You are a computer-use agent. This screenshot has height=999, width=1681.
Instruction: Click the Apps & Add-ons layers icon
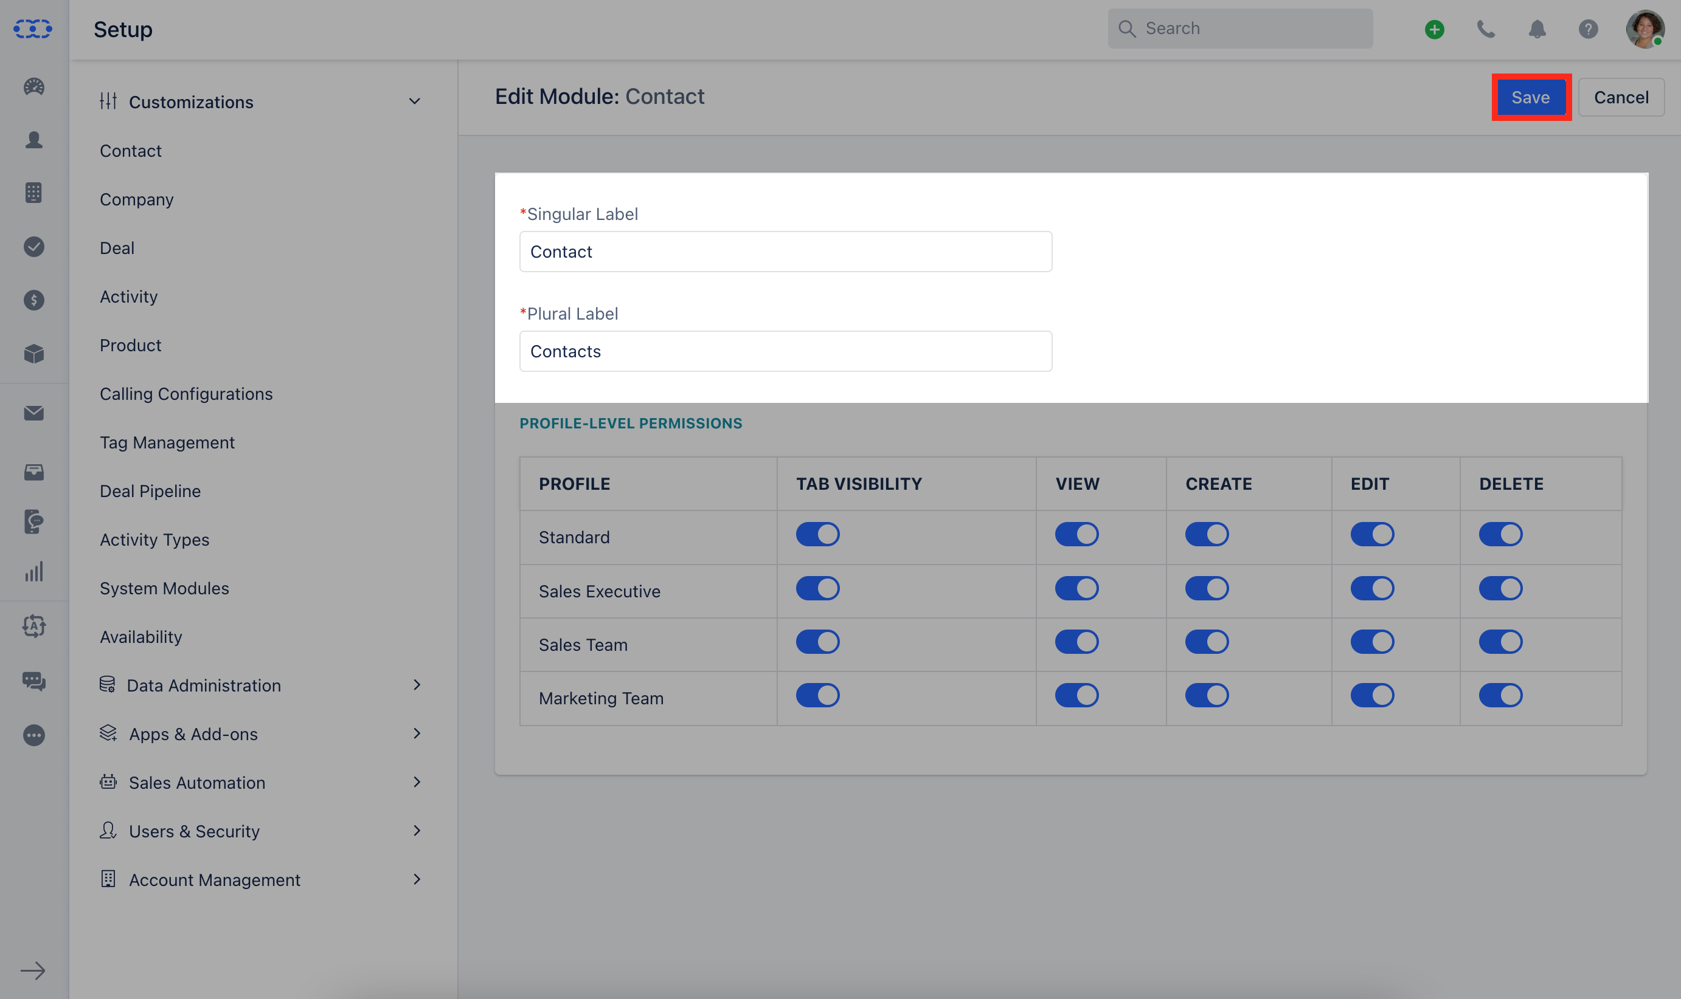click(108, 733)
